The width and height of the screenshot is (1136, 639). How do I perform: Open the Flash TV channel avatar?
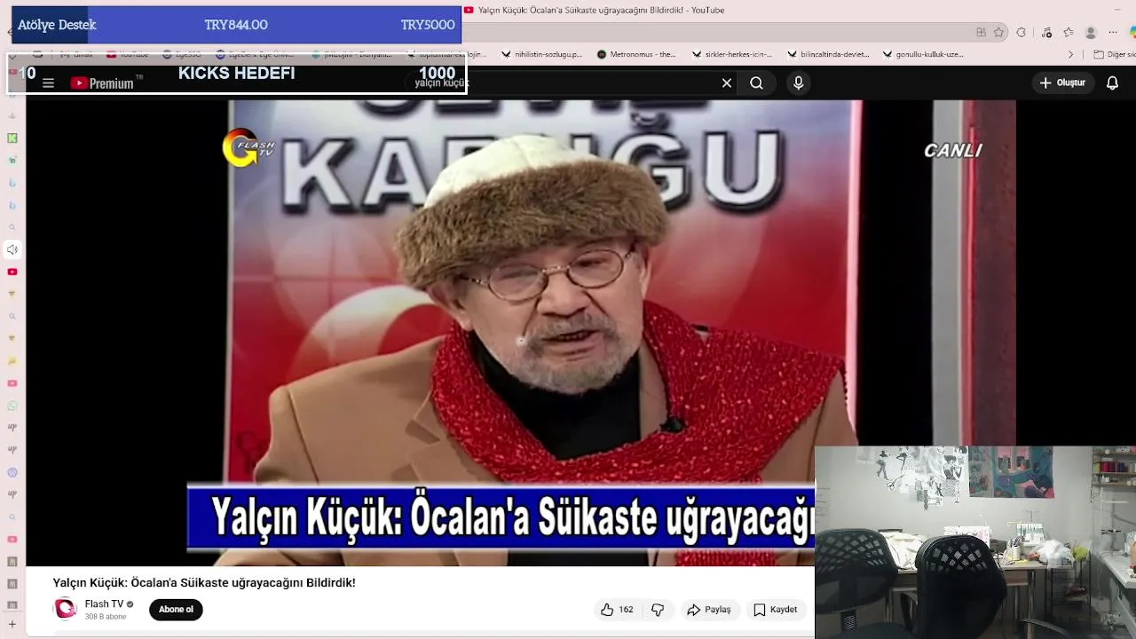[x=65, y=610]
